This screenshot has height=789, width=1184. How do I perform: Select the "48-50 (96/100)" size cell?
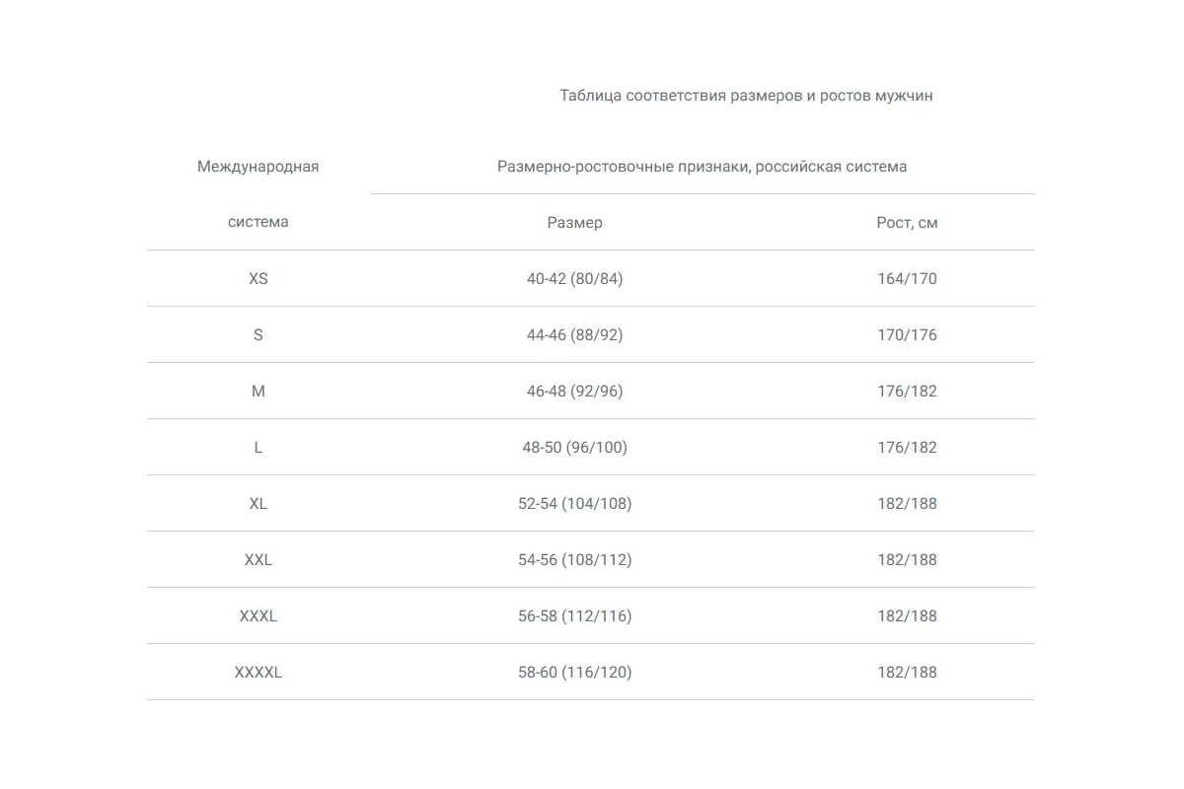(574, 448)
